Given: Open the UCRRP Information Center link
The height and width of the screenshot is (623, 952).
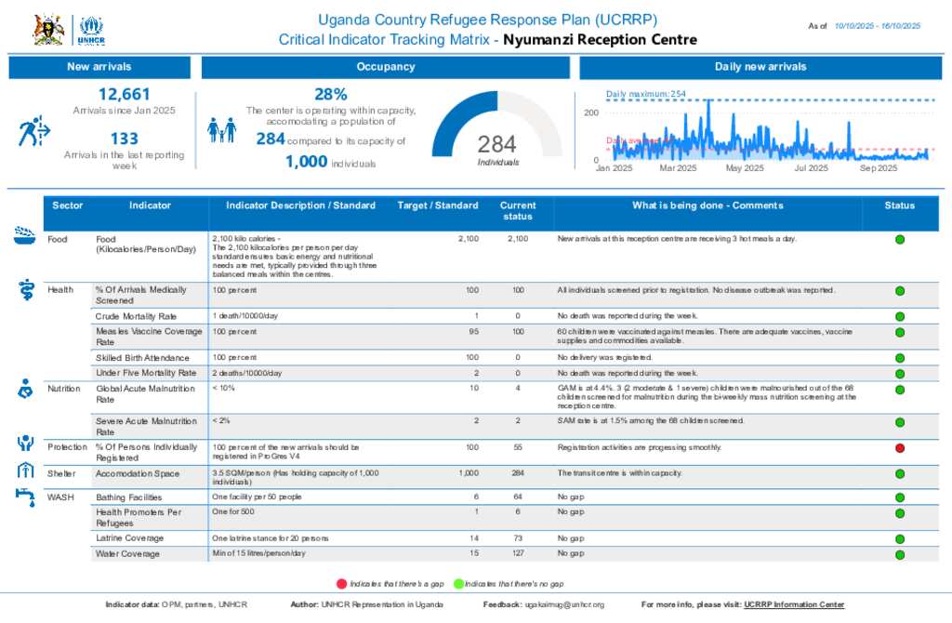Looking at the screenshot, I should pos(794,604).
